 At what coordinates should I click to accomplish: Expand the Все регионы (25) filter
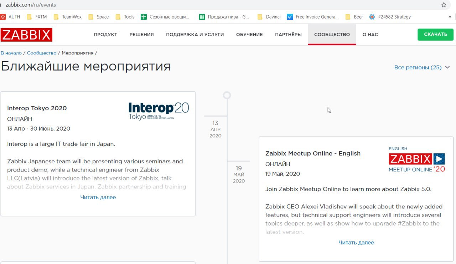[422, 67]
